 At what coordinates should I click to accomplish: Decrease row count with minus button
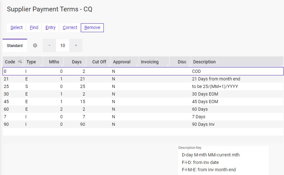click(x=49, y=45)
